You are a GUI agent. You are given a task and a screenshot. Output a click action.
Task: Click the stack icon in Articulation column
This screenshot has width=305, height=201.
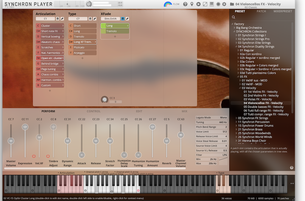(57, 19)
